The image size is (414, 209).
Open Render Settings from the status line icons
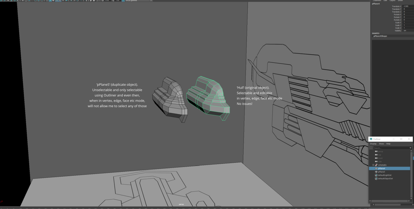[97, 1]
